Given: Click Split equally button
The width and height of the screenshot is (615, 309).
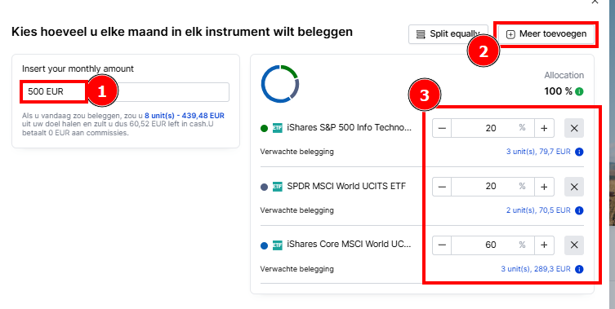Looking at the screenshot, I should pos(448,34).
